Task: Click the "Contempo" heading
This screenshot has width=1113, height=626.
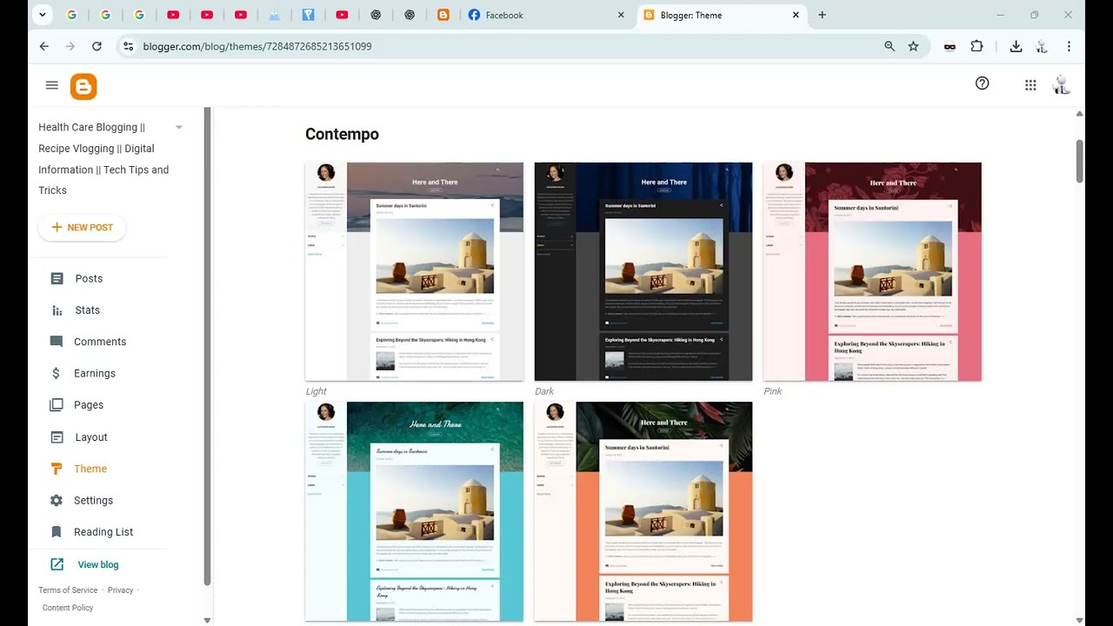Action: 342,134
